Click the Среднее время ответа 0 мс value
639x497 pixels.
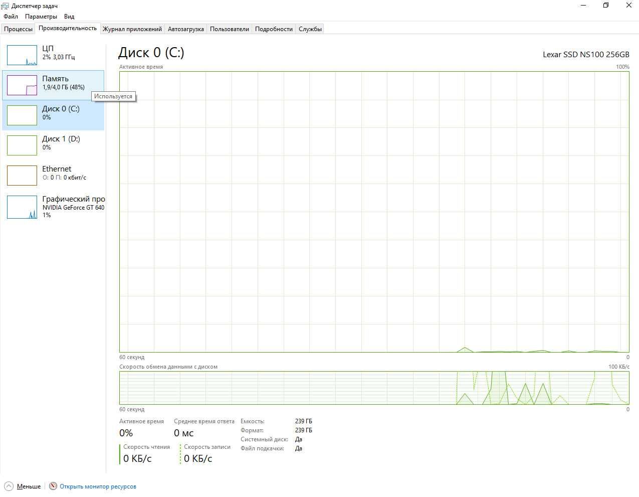183,433
